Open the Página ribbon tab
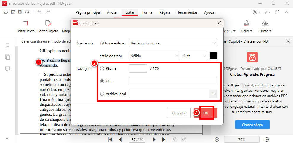This screenshot has width=293, height=143. point(165,12)
